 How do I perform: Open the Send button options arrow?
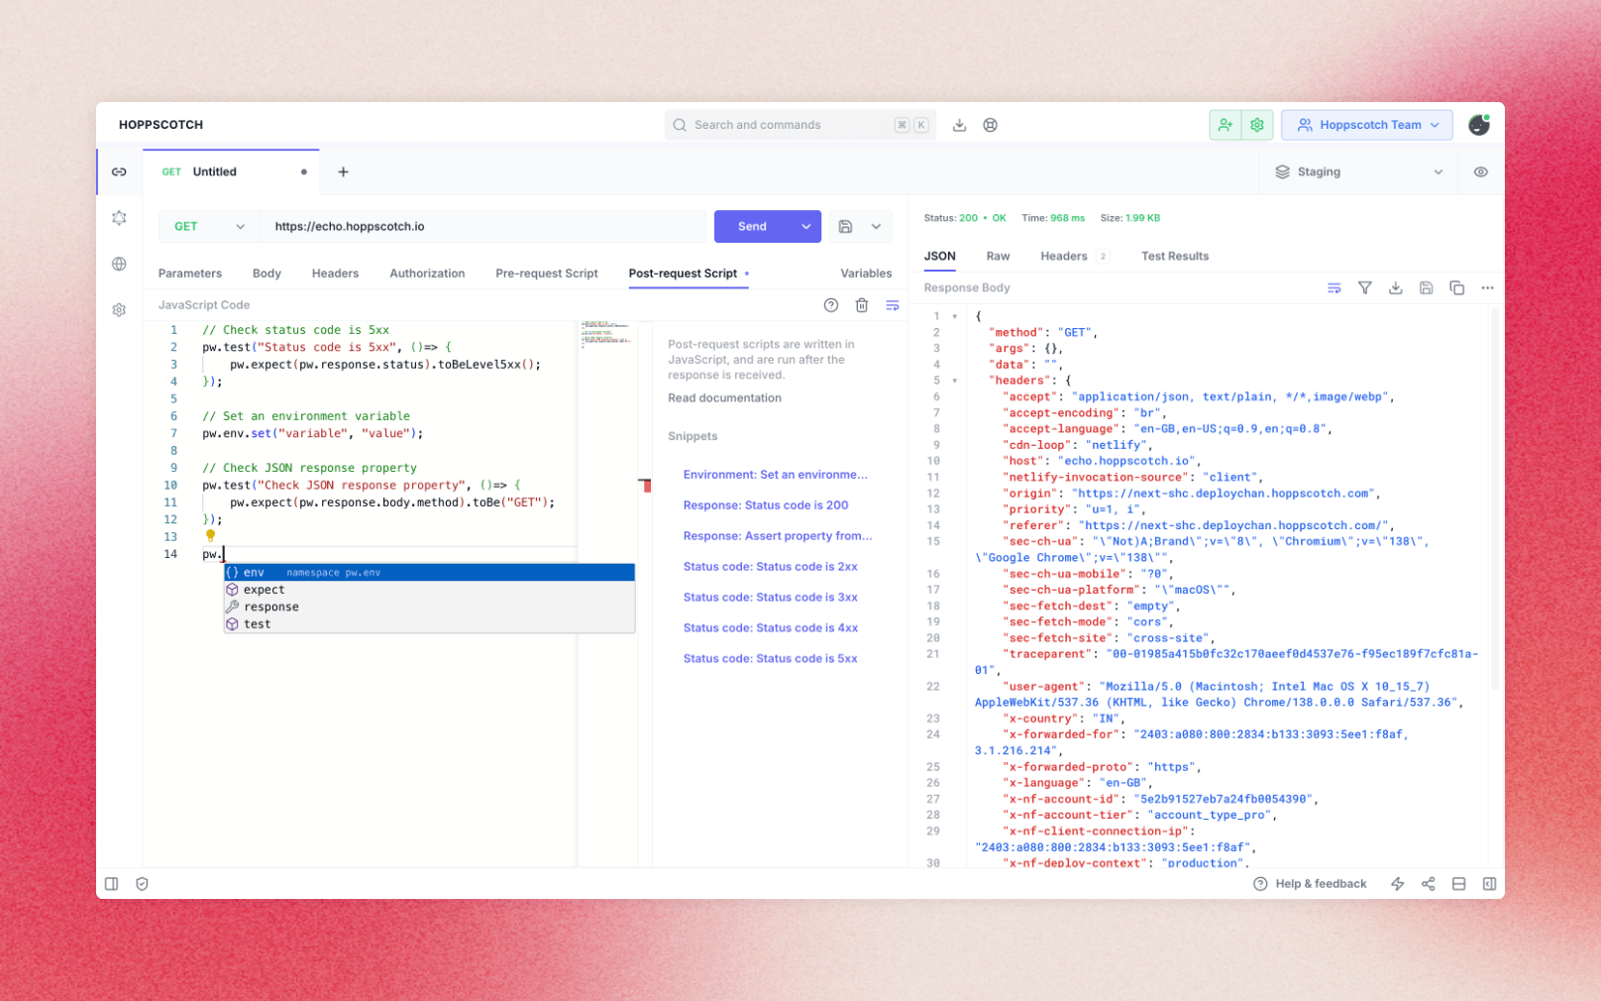click(x=806, y=226)
